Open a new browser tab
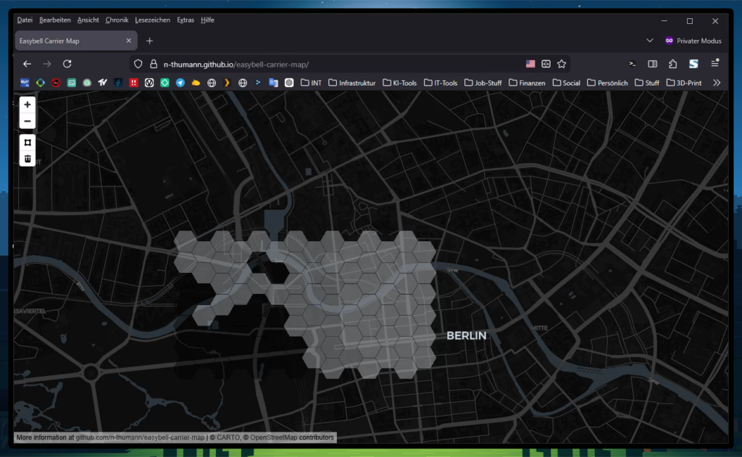Screen dimensions: 742x457 [149, 41]
